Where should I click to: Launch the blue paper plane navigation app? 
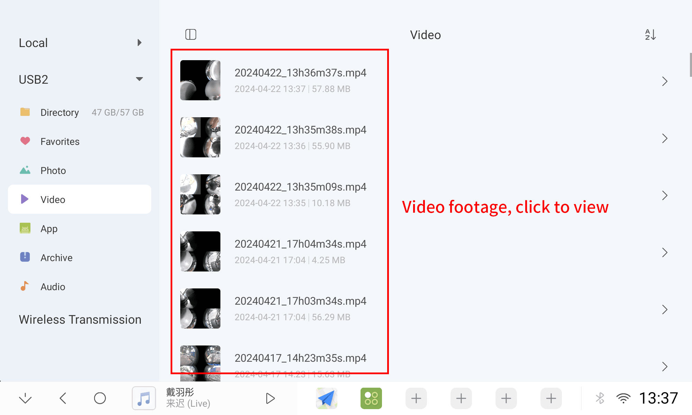[x=326, y=398]
